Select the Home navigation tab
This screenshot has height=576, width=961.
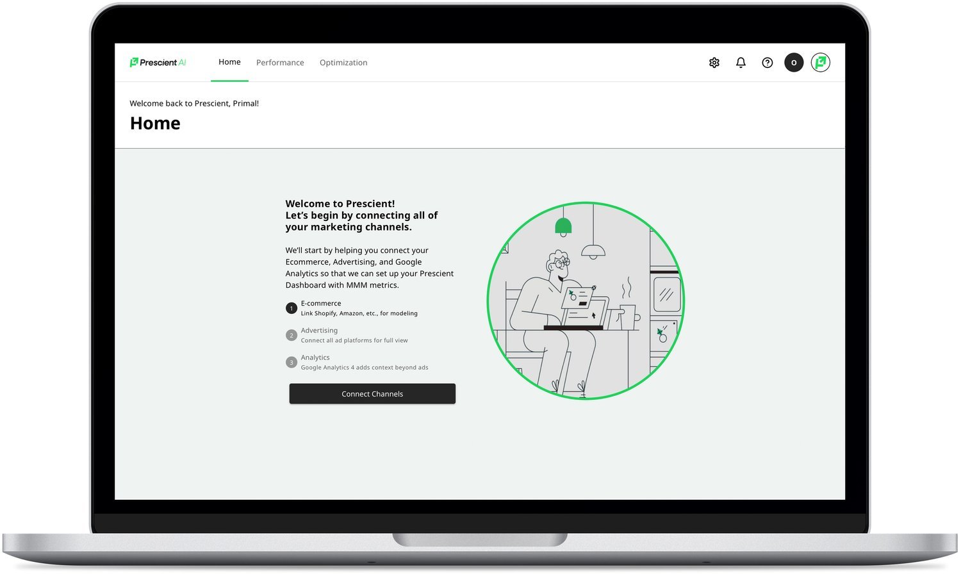(229, 62)
